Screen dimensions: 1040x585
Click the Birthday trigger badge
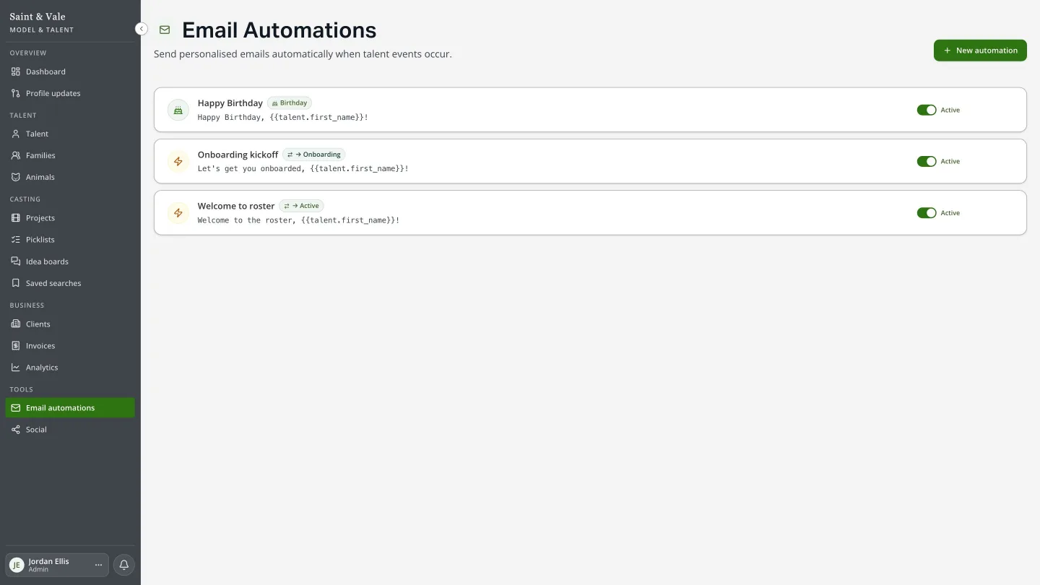[x=290, y=103]
